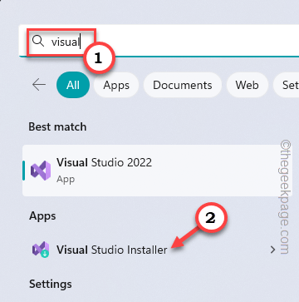Expand the Visual Studio Installer chevron arrow
This screenshot has height=302, width=299.
coord(273,250)
